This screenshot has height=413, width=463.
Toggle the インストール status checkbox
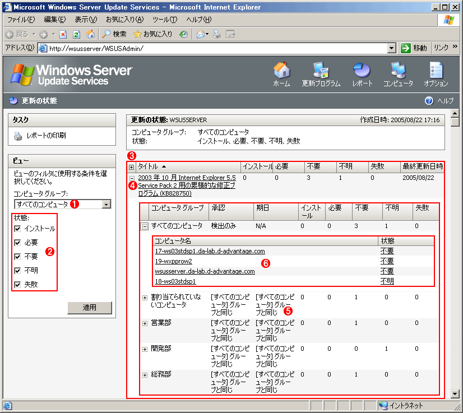[x=17, y=229]
